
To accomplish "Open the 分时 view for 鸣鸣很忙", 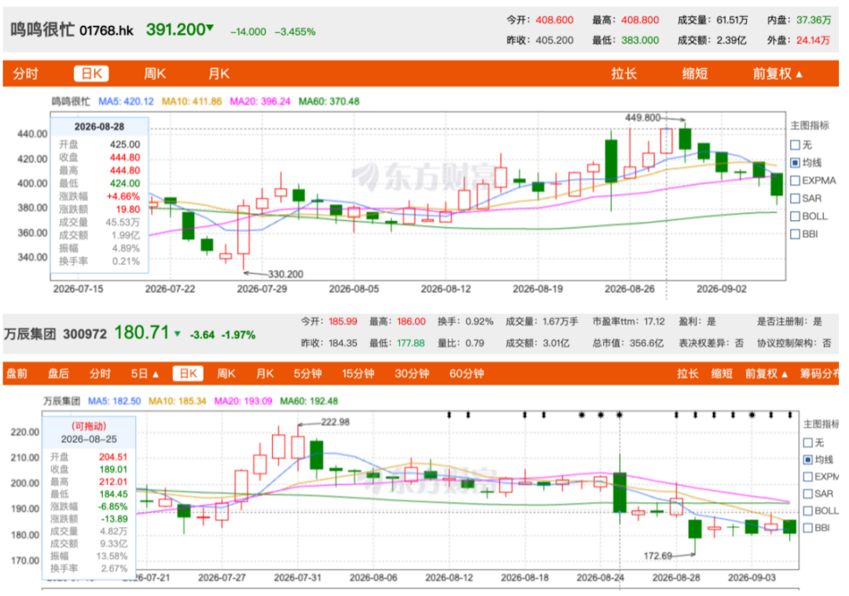I will pos(25,74).
